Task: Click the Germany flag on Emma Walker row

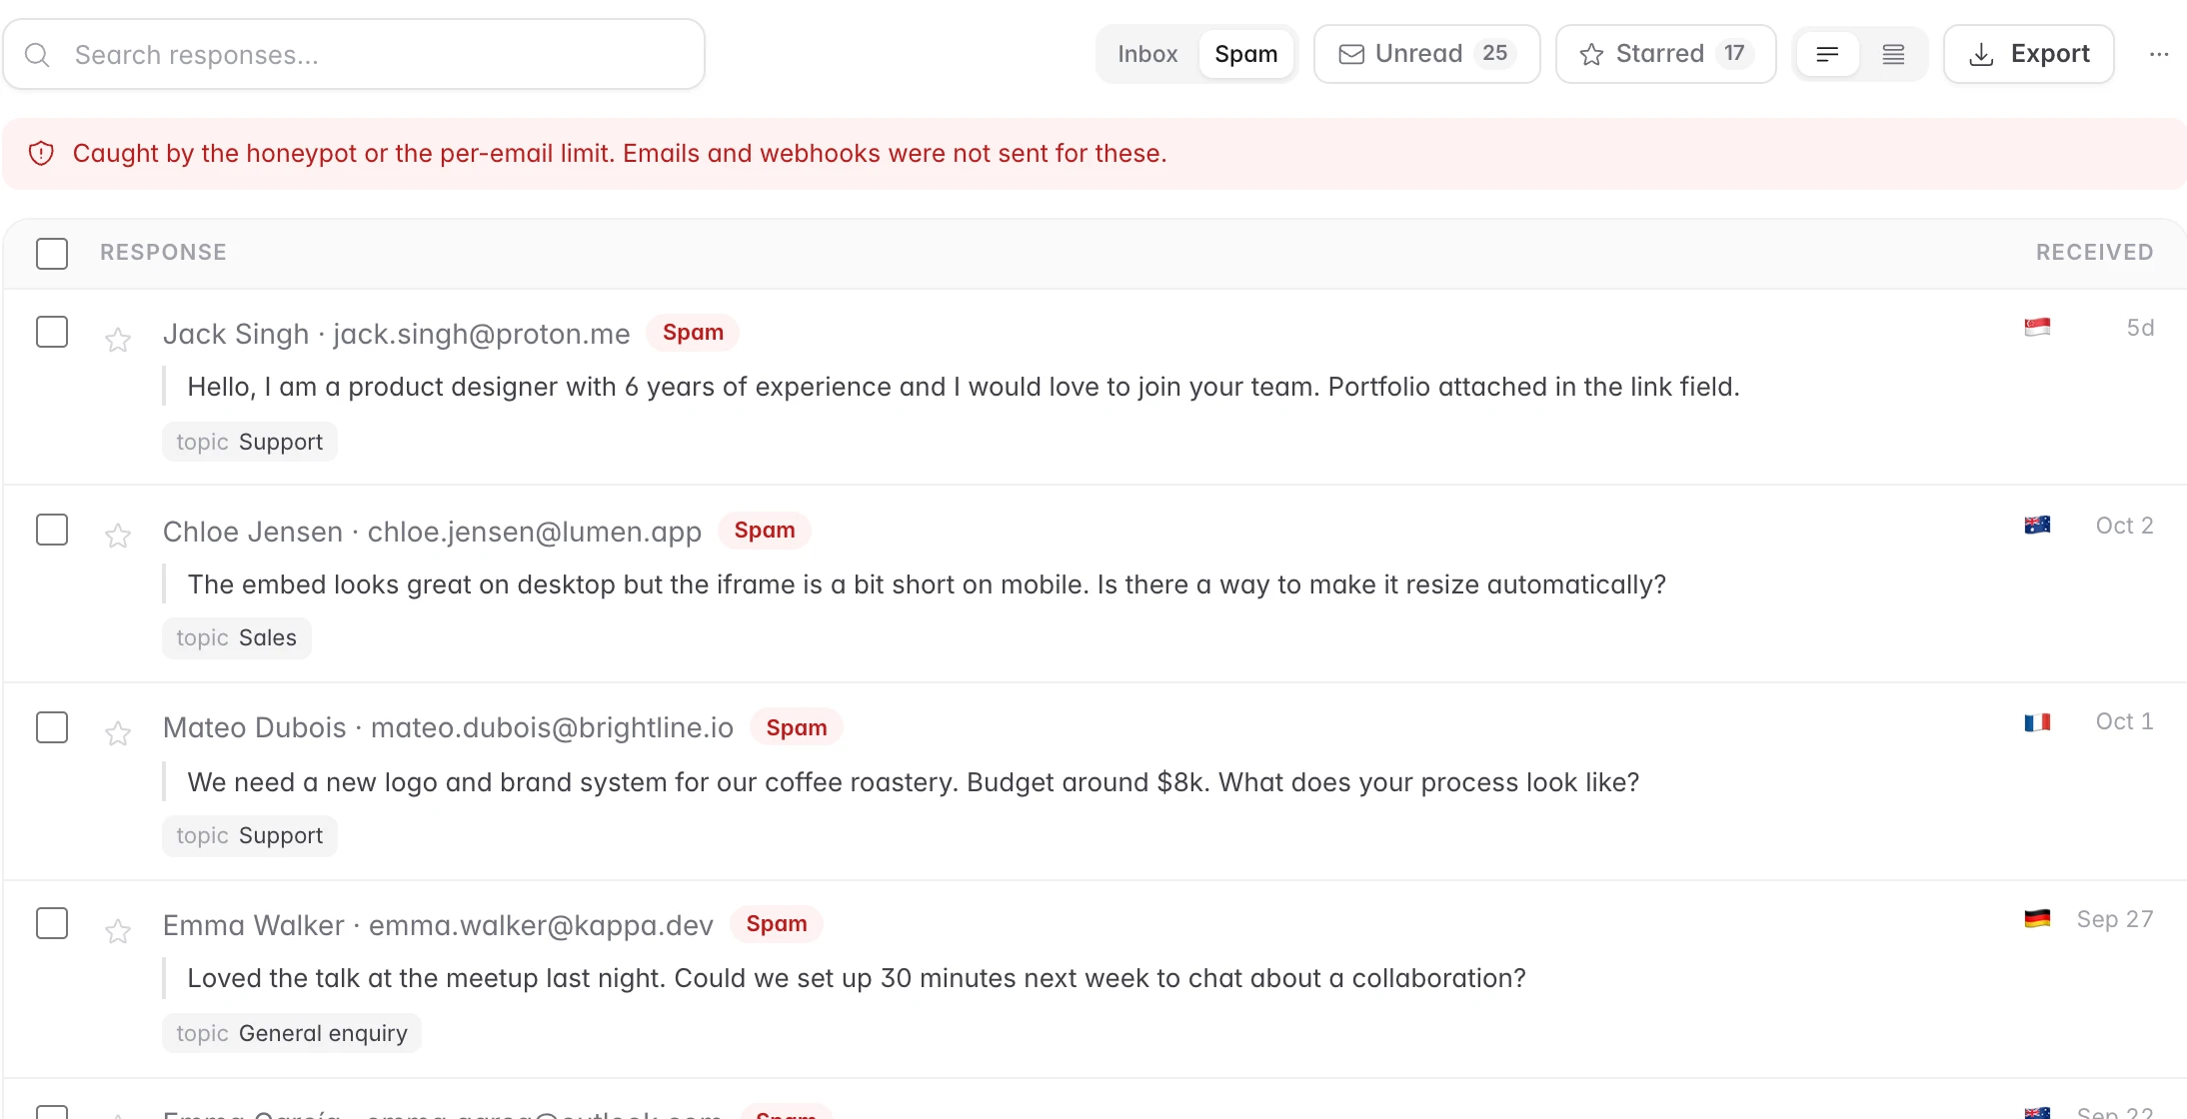Action: point(2037,919)
